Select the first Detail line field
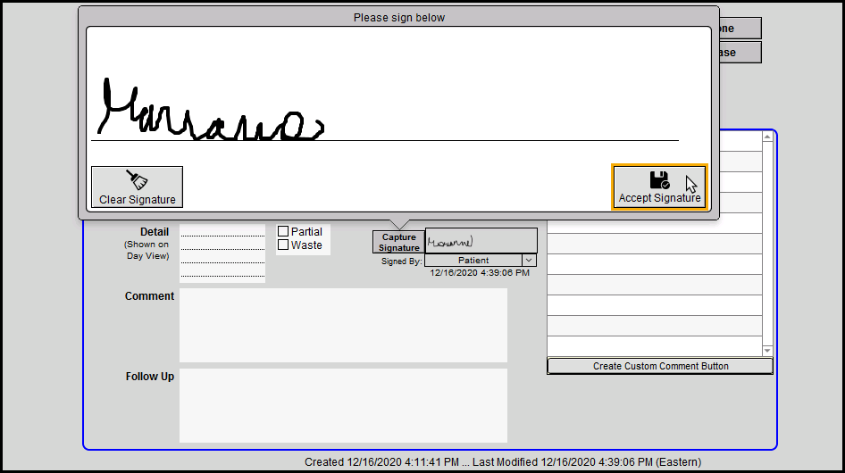The height and width of the screenshot is (473, 845). [222, 231]
